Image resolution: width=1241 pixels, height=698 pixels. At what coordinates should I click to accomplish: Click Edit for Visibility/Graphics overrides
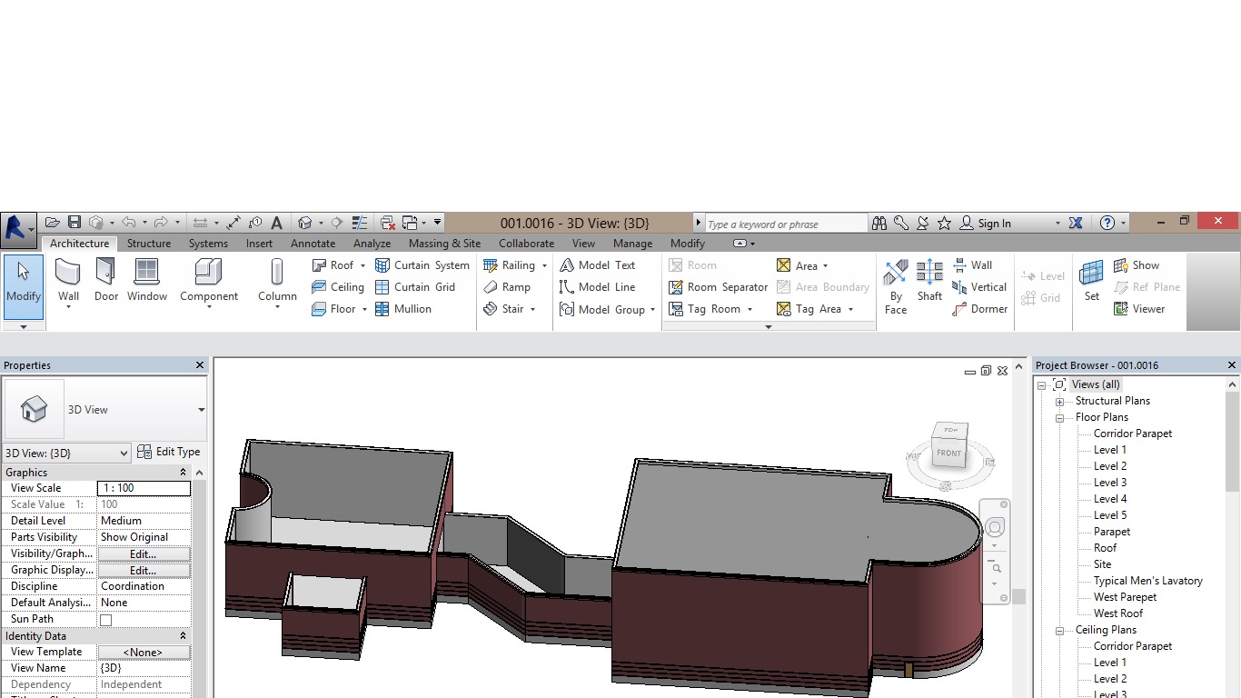point(144,554)
